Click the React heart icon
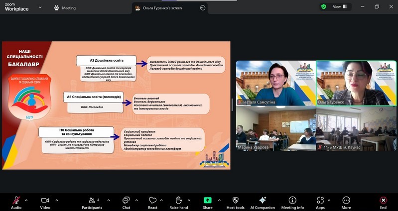Image resolution: width=398 pixels, height=211 pixels. (152, 200)
